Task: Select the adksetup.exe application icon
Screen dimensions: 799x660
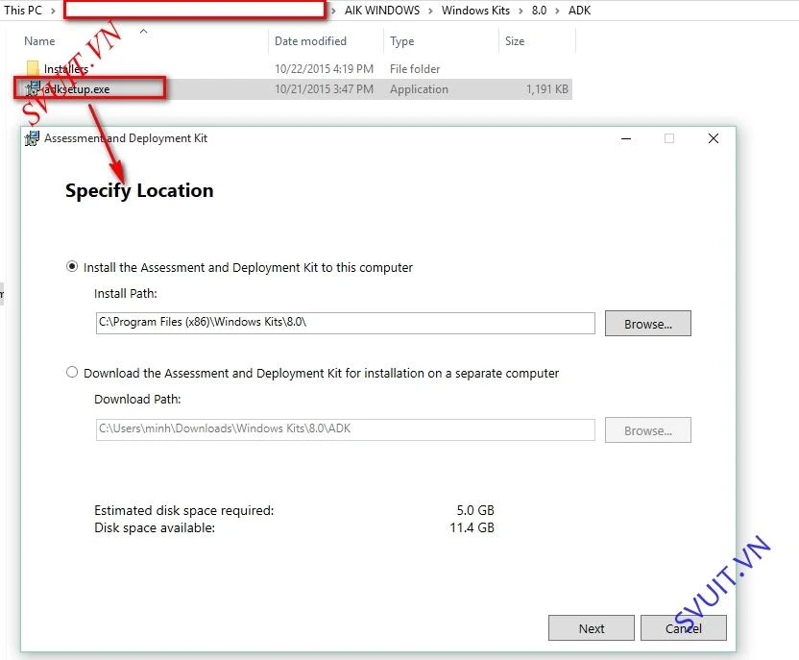Action: [x=33, y=88]
